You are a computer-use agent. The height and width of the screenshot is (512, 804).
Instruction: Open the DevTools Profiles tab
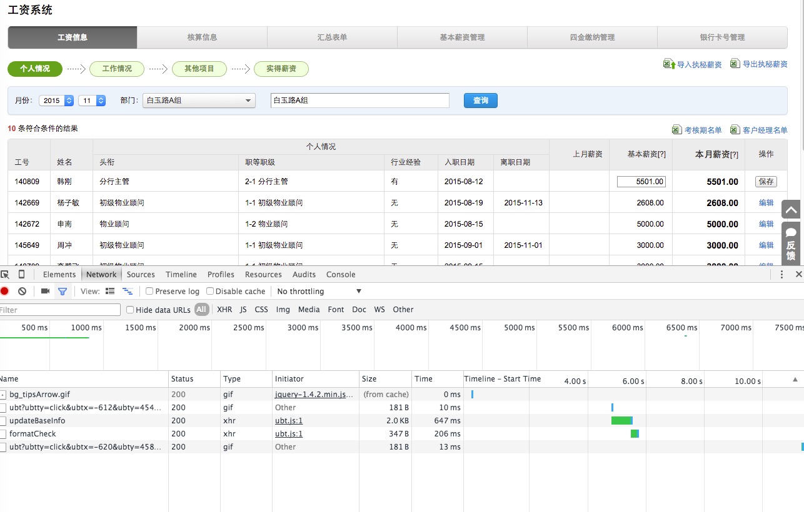click(x=221, y=275)
